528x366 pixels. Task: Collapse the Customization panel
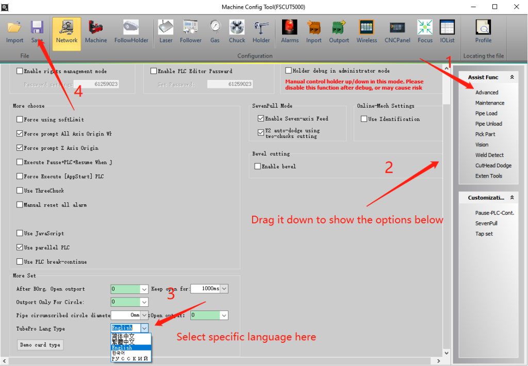point(512,198)
